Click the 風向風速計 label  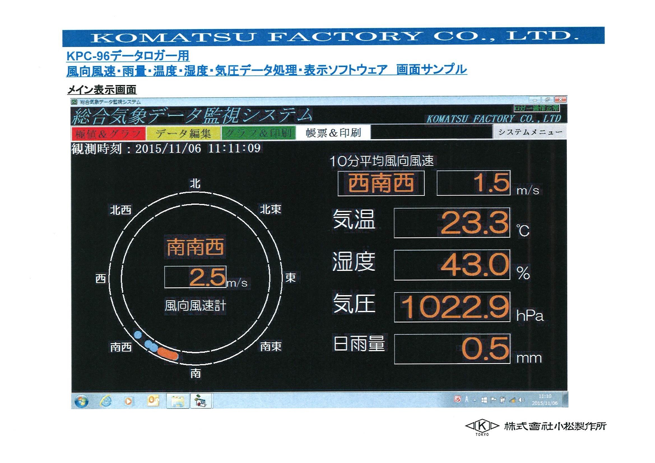coord(195,306)
